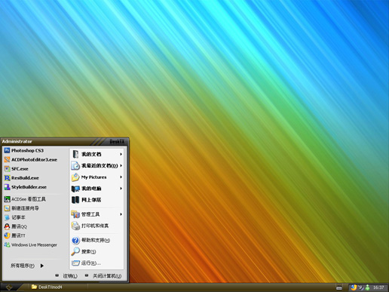
Task: Open 运行 run dialog entry
Action: click(96, 263)
